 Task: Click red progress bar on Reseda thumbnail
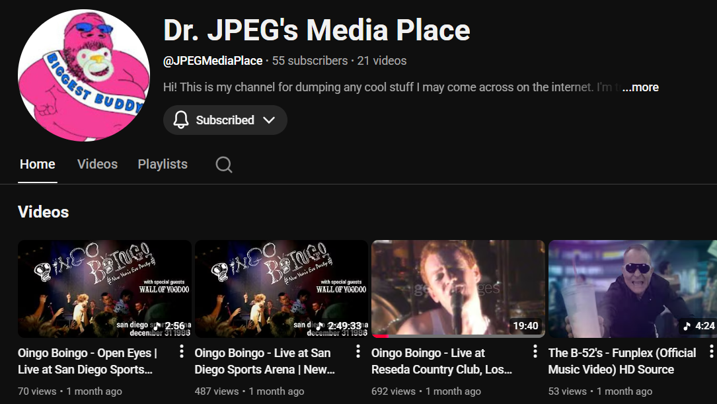(380, 336)
